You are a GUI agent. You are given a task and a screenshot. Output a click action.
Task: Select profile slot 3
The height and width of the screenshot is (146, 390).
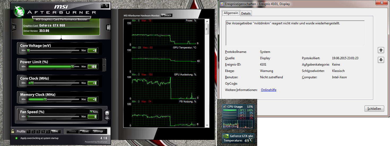pyautogui.click(x=38, y=131)
